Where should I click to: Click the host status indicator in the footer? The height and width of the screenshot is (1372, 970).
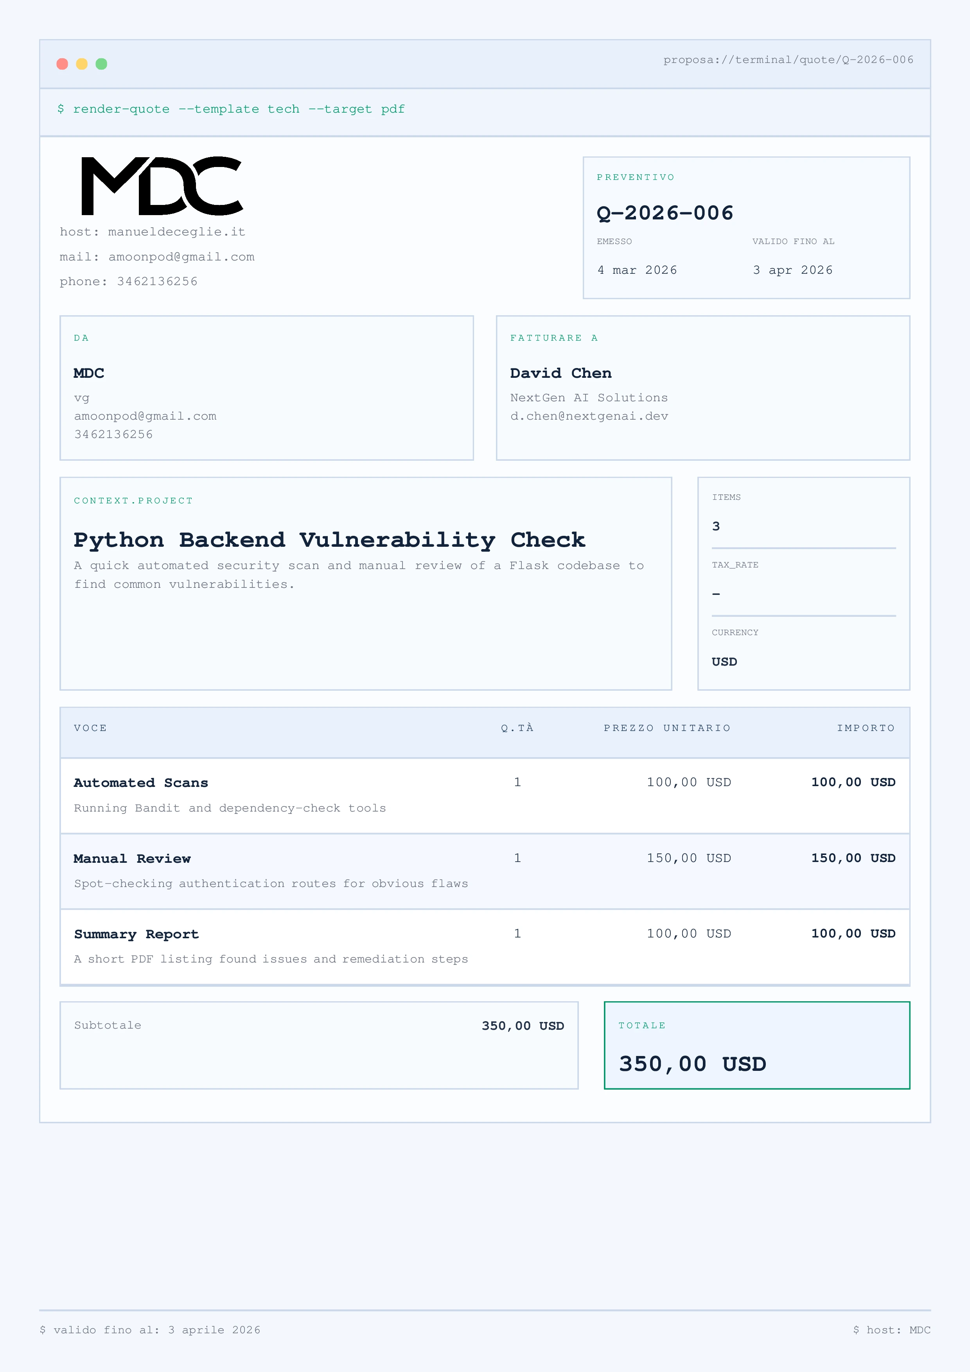(x=893, y=1330)
